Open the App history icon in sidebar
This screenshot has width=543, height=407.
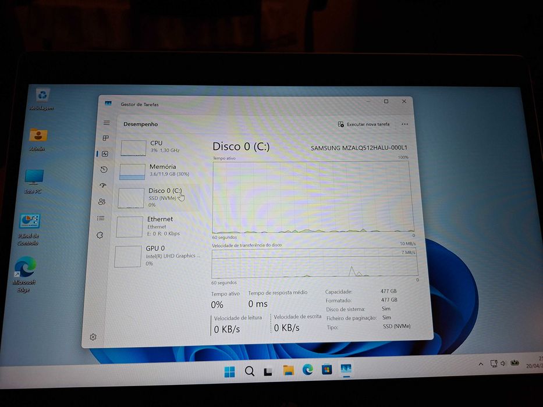104,170
